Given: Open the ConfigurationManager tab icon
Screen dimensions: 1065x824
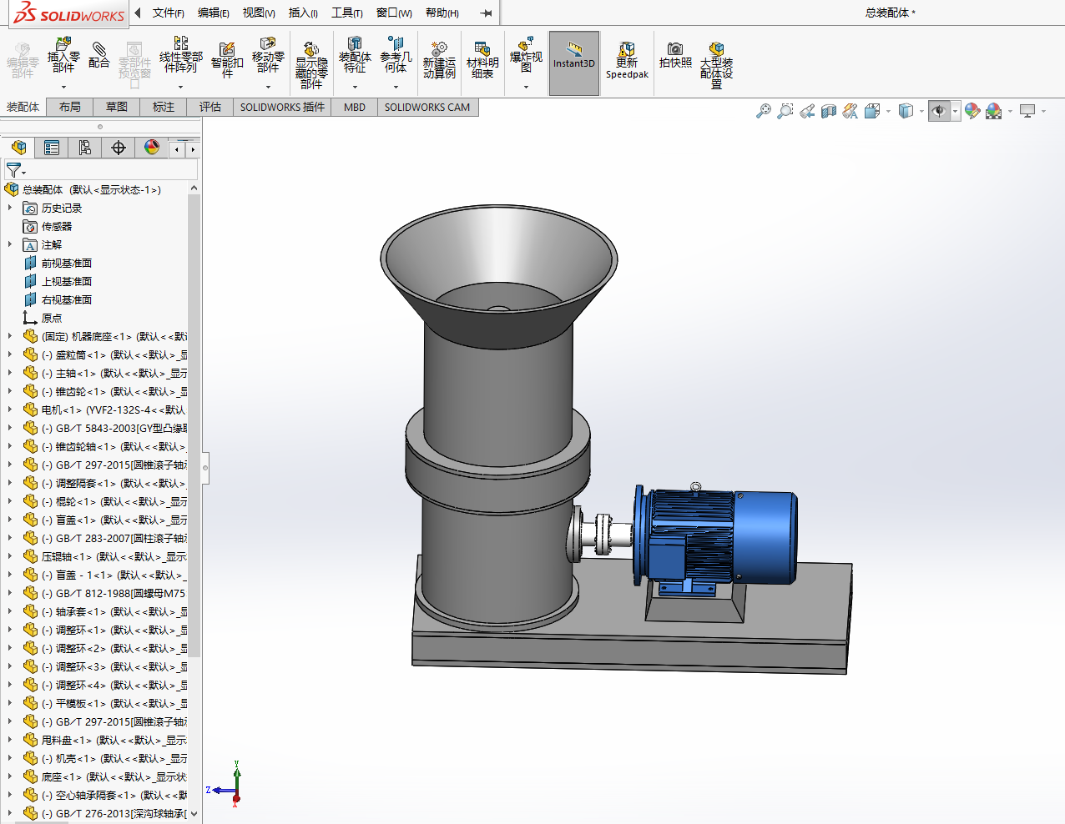Looking at the screenshot, I should coord(85,148).
